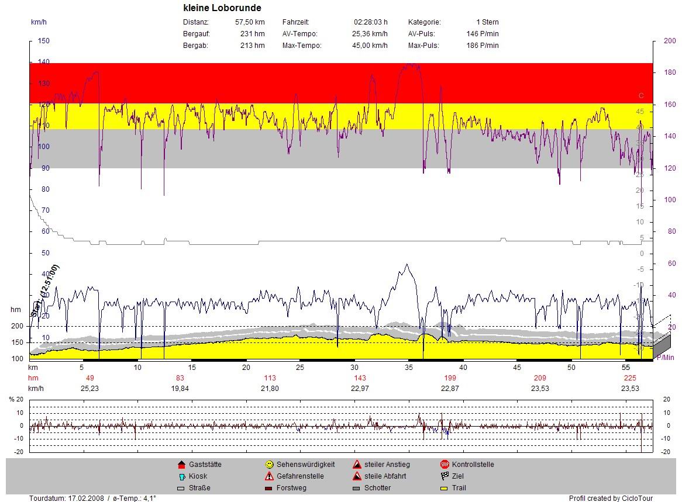The image size is (682, 502).
Task: Click the Start (12:51:00) marker label
Action: pyautogui.click(x=44, y=290)
